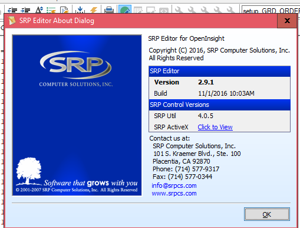Screen dimensions: 300x228
Task: Click the decrease indent toolbar icon
Action: click(x=12, y=10)
